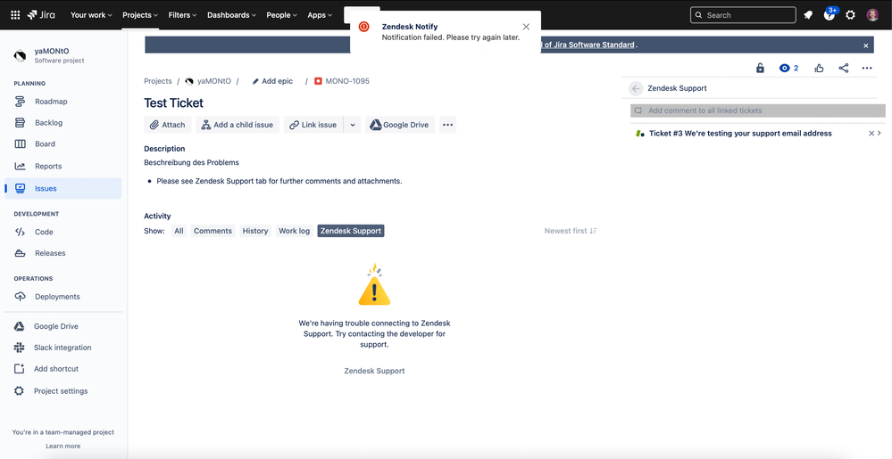Open the notifications bell icon

click(x=808, y=15)
